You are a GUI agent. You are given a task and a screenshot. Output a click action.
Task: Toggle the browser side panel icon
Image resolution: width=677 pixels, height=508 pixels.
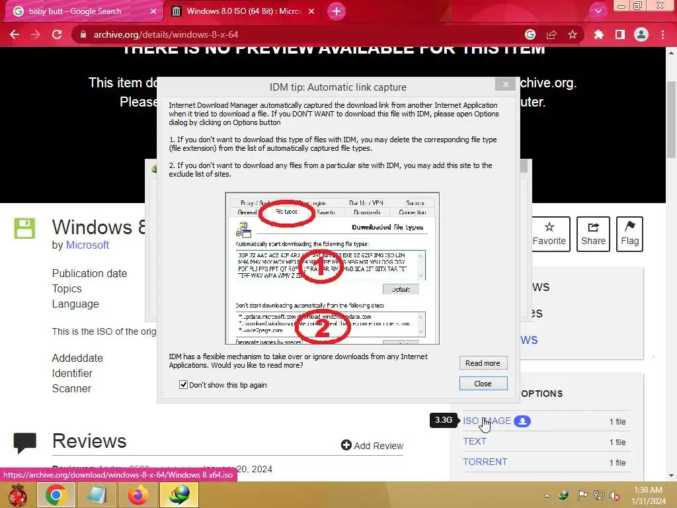click(620, 34)
